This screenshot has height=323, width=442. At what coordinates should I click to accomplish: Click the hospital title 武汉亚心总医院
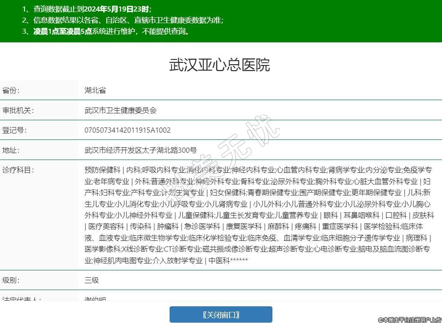[220, 65]
